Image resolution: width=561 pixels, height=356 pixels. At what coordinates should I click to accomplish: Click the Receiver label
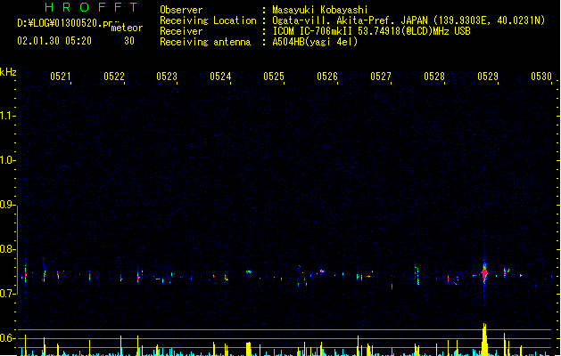coord(181,31)
